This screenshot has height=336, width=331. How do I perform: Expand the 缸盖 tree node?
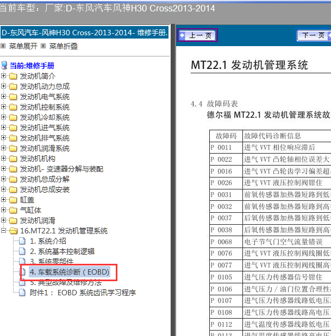click(x=3, y=199)
